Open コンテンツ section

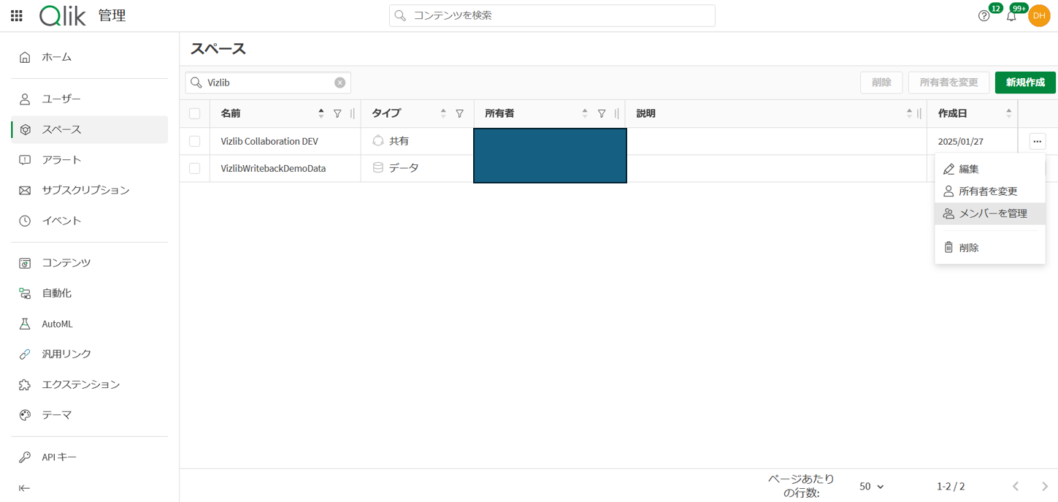[89, 262]
